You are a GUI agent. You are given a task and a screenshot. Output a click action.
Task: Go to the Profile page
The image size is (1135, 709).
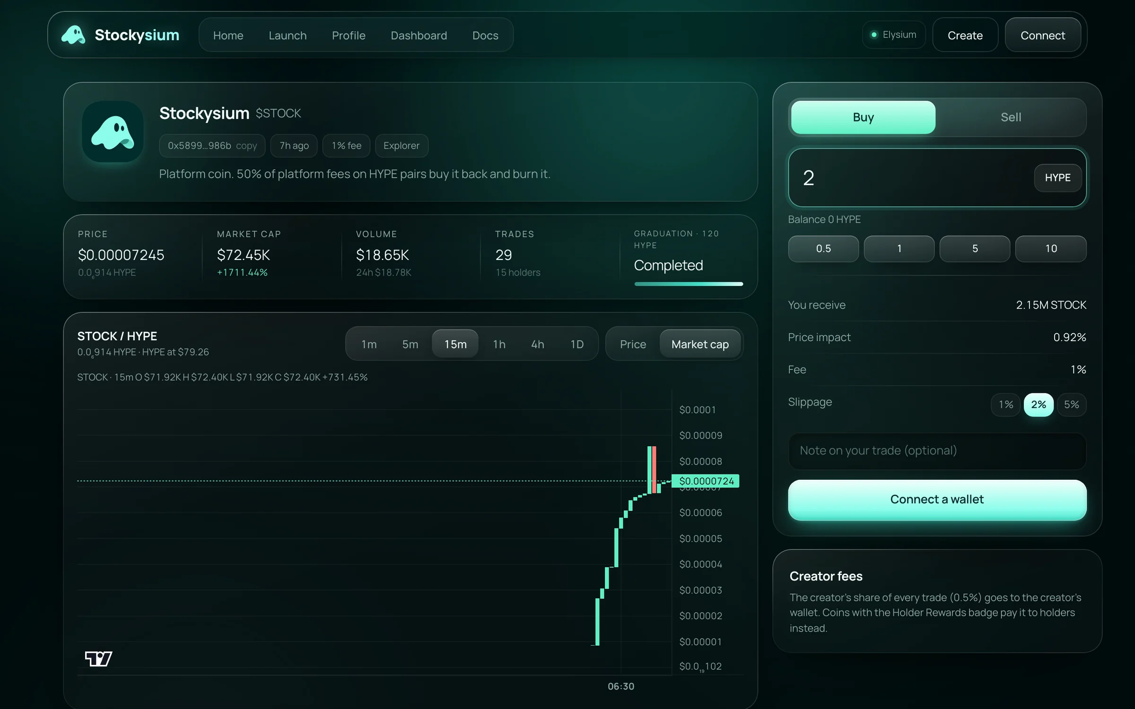point(349,35)
